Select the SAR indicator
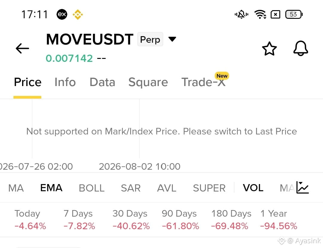 (x=131, y=188)
